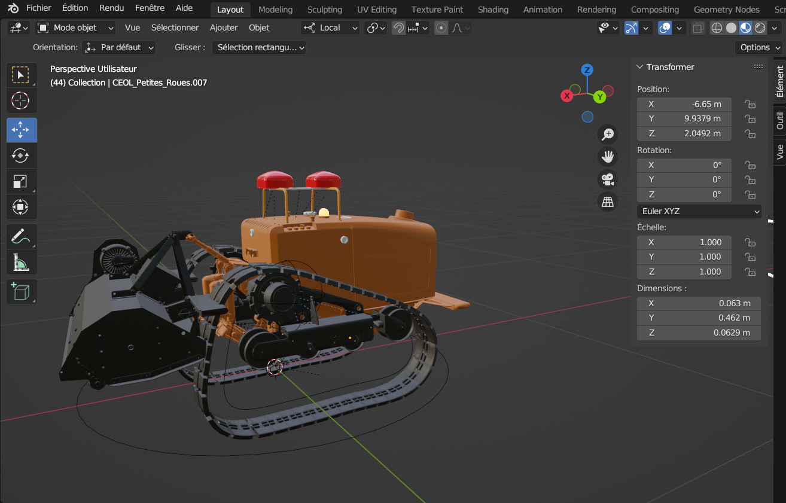Toggle show gizmos button
The height and width of the screenshot is (503, 786).
point(631,28)
